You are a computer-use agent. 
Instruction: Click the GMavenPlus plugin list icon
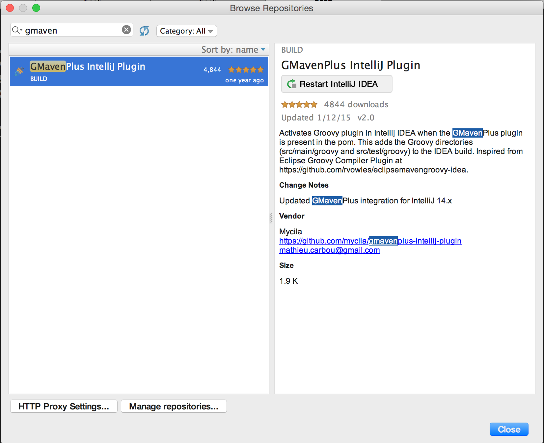[x=19, y=71]
